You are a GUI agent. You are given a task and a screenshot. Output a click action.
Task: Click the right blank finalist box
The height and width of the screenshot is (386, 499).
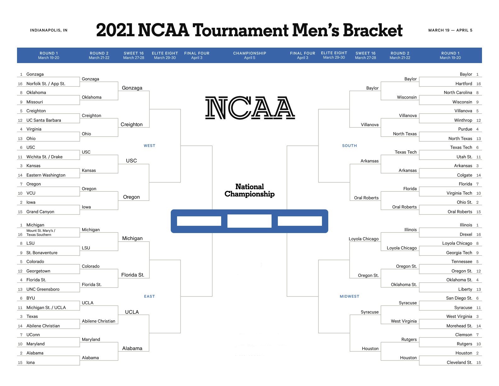click(300, 221)
